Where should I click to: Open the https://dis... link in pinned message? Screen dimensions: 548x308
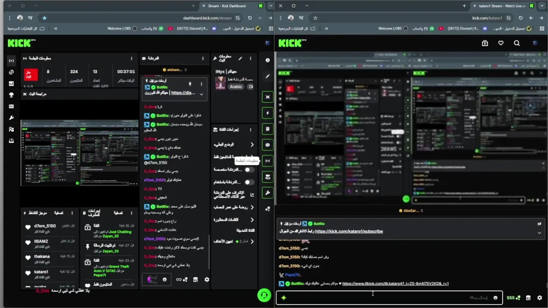point(183,93)
